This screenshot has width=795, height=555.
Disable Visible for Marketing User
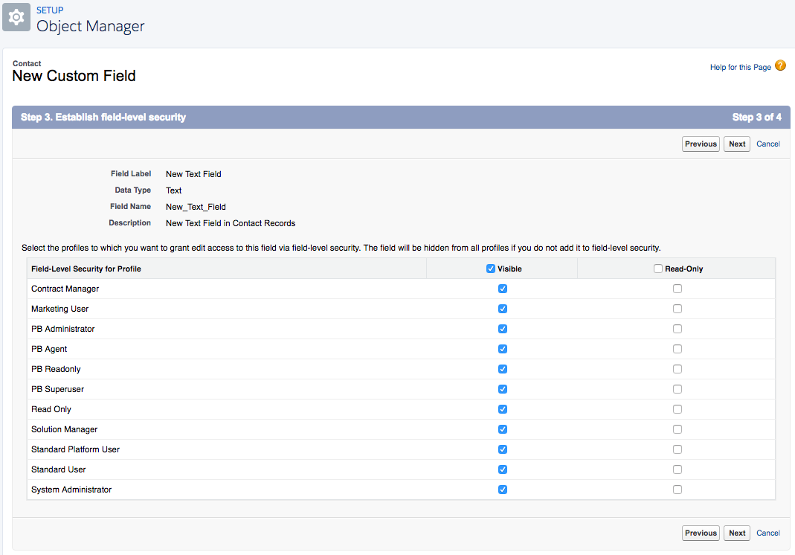(x=502, y=308)
